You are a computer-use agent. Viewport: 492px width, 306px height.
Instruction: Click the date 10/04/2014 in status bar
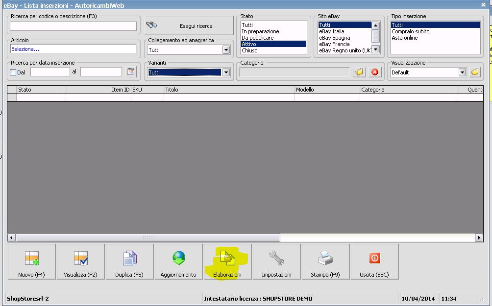418,299
